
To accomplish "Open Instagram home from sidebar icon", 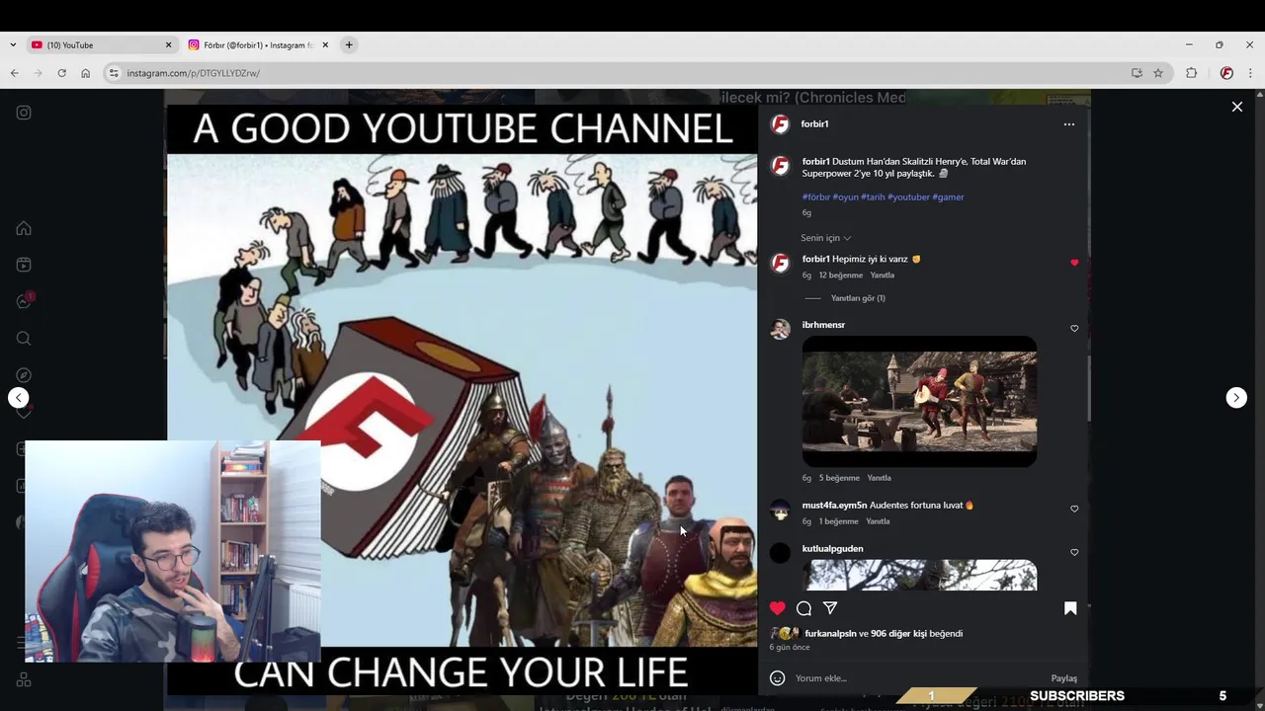I will (x=24, y=228).
